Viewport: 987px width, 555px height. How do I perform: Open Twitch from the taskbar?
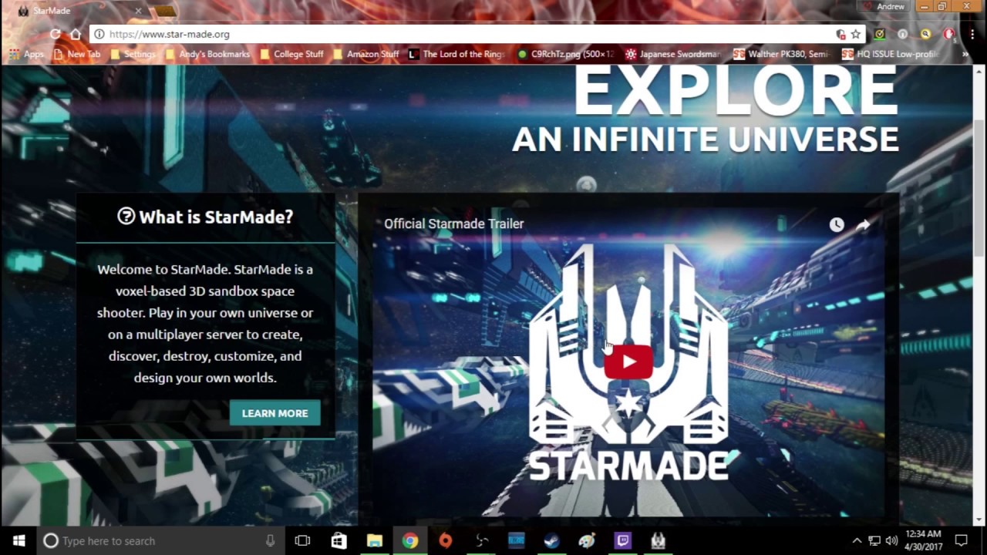[622, 540]
